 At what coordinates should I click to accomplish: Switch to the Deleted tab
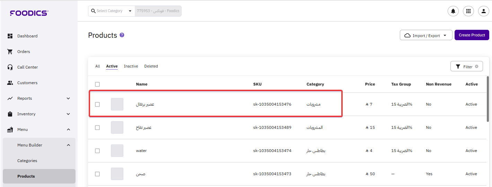click(151, 66)
